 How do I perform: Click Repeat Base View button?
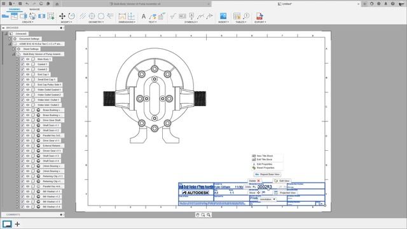(267, 174)
